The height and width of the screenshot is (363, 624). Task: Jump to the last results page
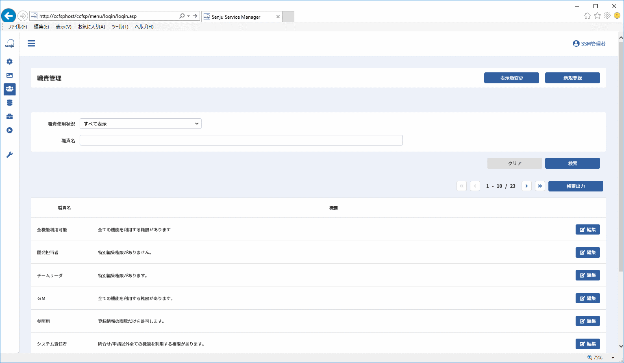(540, 186)
